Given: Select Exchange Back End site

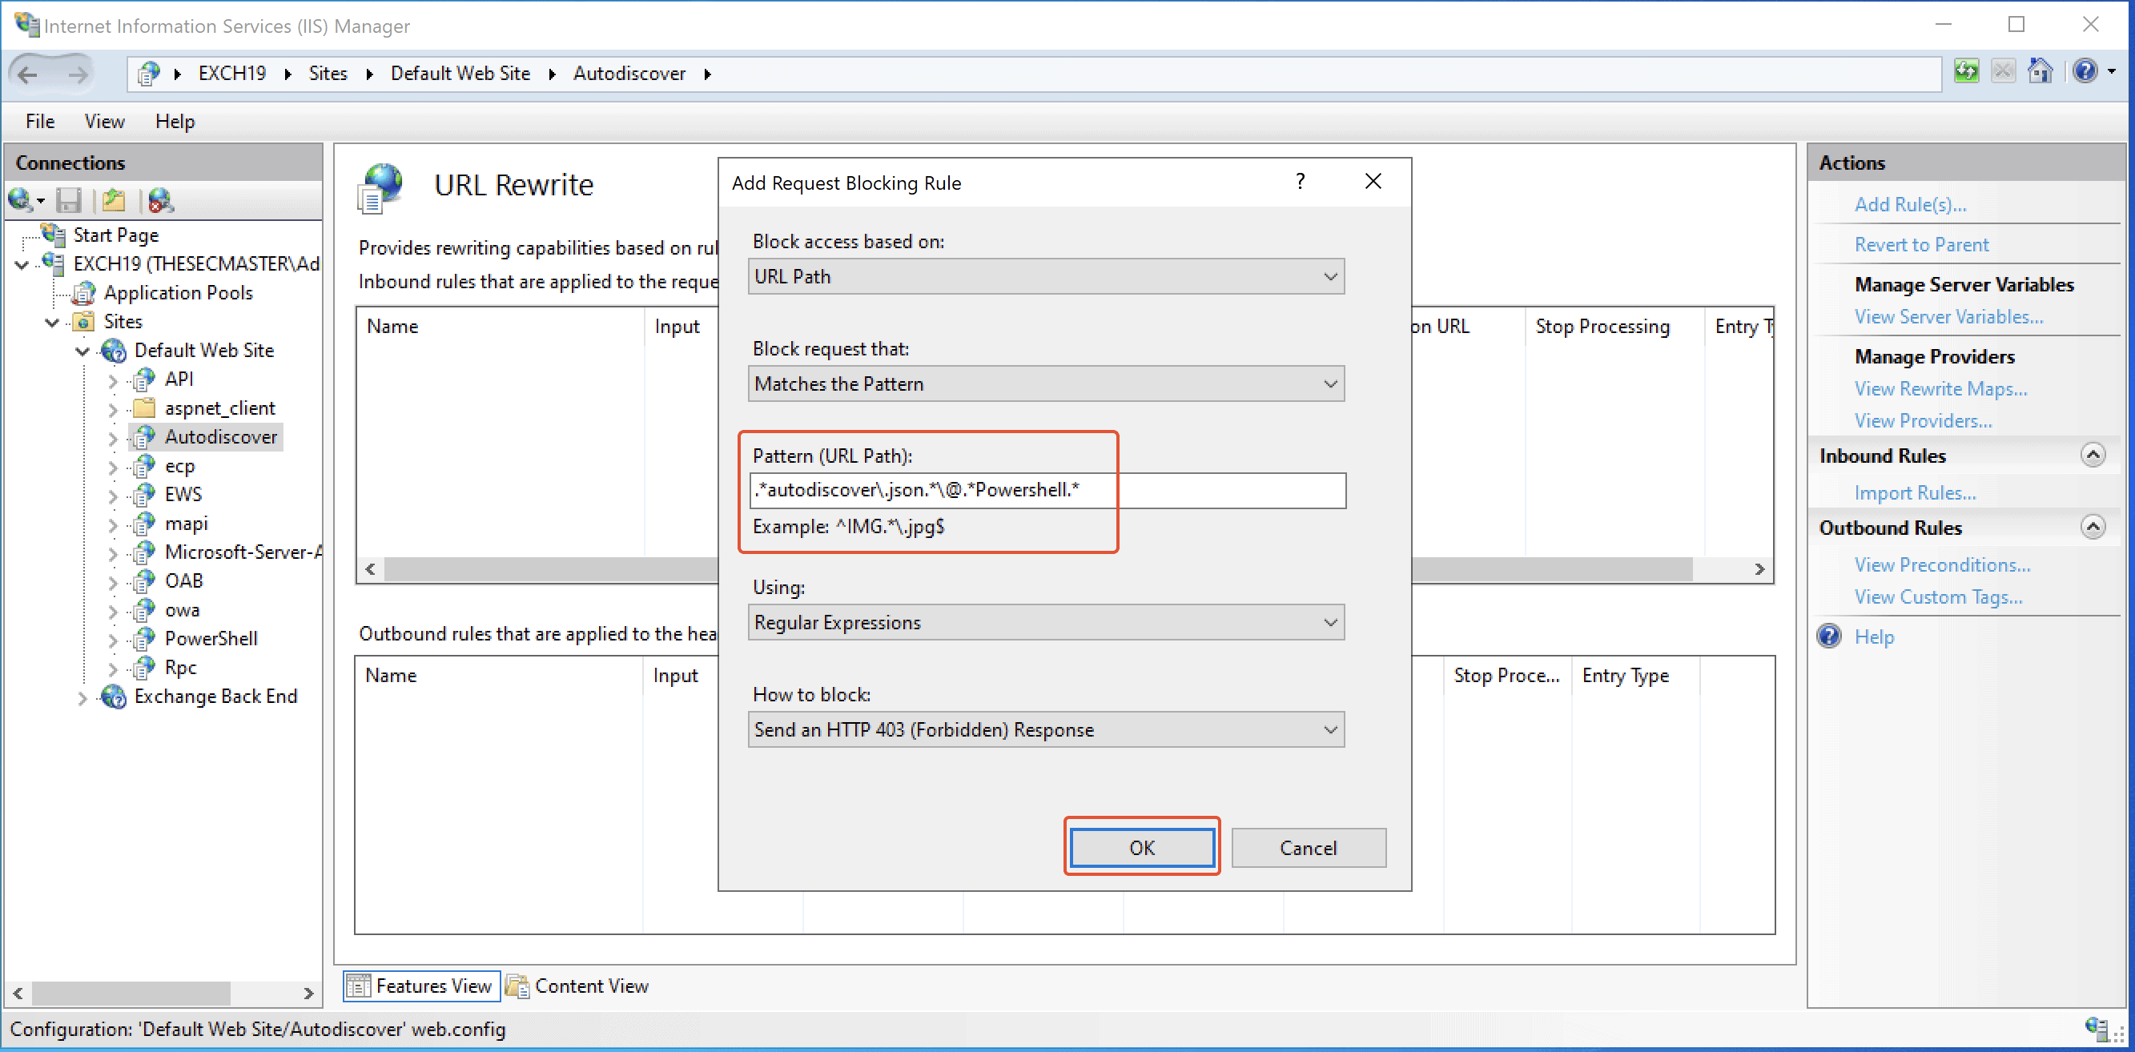Looking at the screenshot, I should tap(215, 697).
